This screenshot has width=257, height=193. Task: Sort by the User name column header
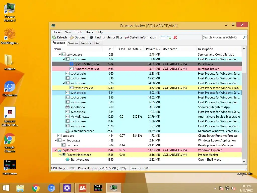(179, 49)
